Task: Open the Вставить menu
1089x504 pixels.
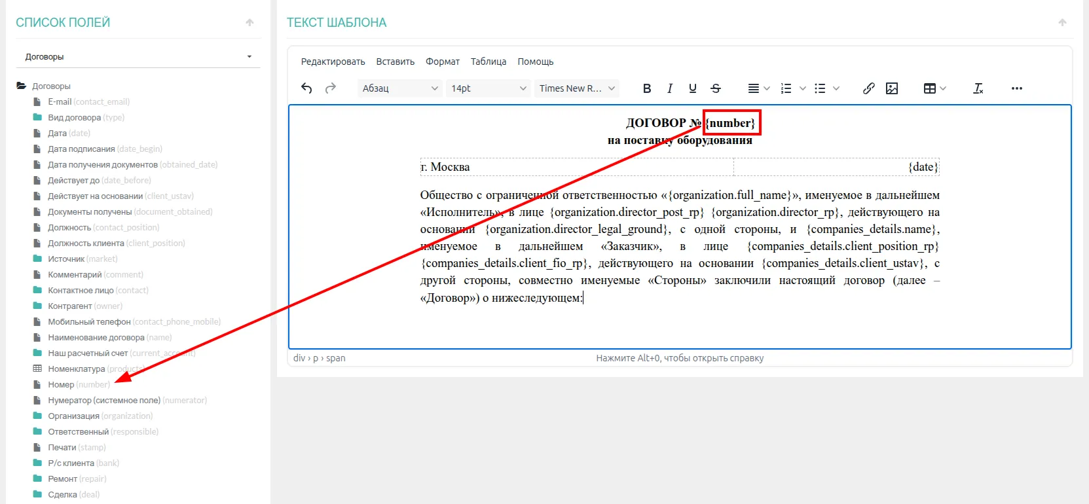Action: (395, 62)
